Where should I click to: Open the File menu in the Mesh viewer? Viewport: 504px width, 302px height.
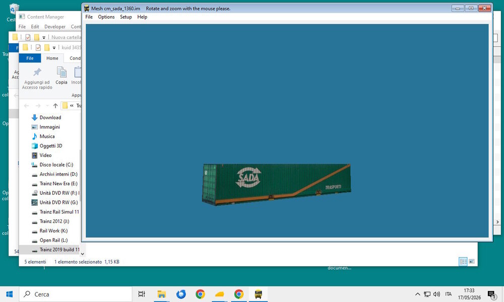click(89, 17)
